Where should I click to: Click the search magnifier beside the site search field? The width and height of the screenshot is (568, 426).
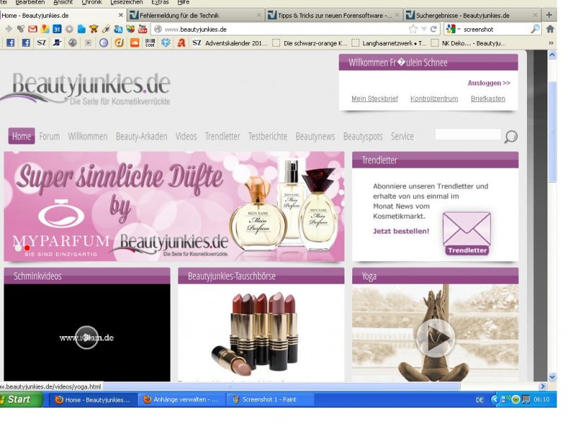coord(510,137)
